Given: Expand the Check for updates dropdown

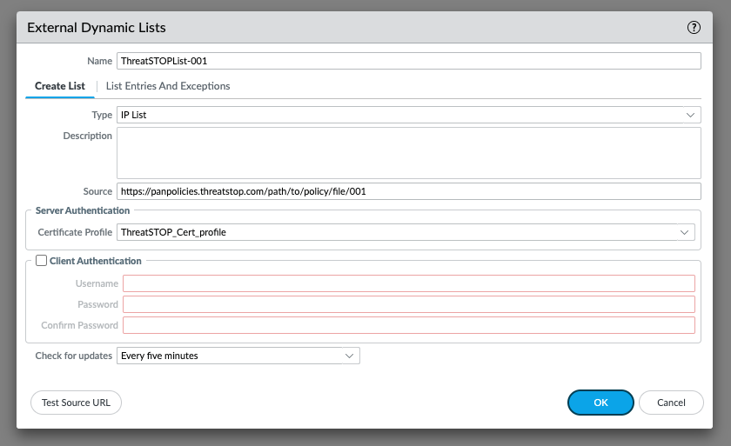Looking at the screenshot, I should pos(349,356).
